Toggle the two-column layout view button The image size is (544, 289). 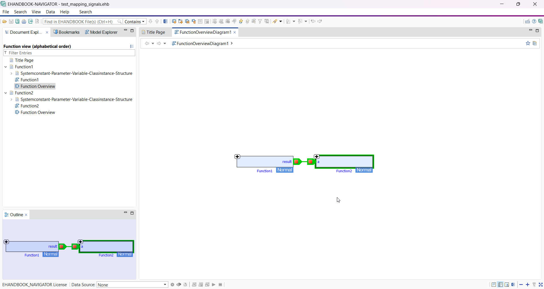tap(500, 285)
